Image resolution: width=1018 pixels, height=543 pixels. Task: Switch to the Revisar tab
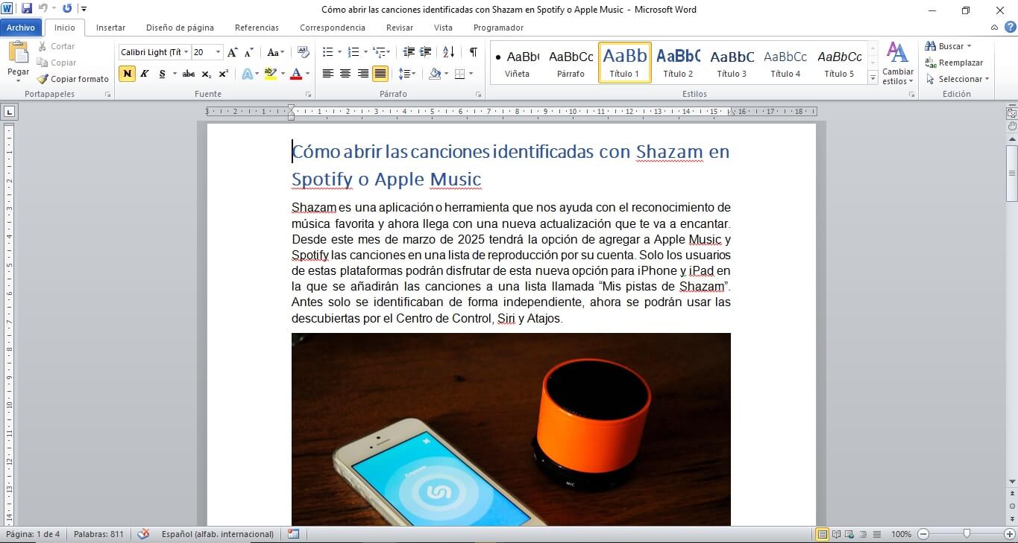point(400,28)
